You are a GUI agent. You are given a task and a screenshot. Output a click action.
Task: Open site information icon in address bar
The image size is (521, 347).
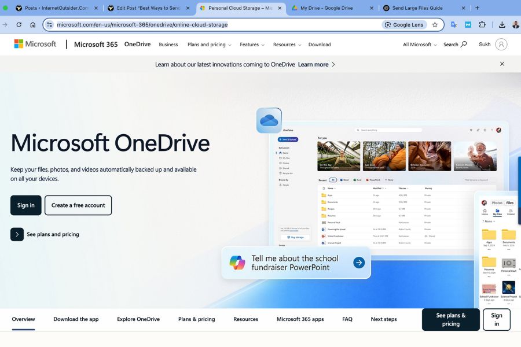click(x=50, y=24)
